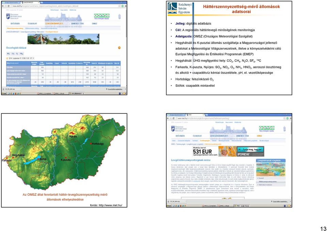Click the Levegőkörnyezeti vizsgálatok sidebar header
The height and width of the screenshot is (231, 327).
click(271, 161)
